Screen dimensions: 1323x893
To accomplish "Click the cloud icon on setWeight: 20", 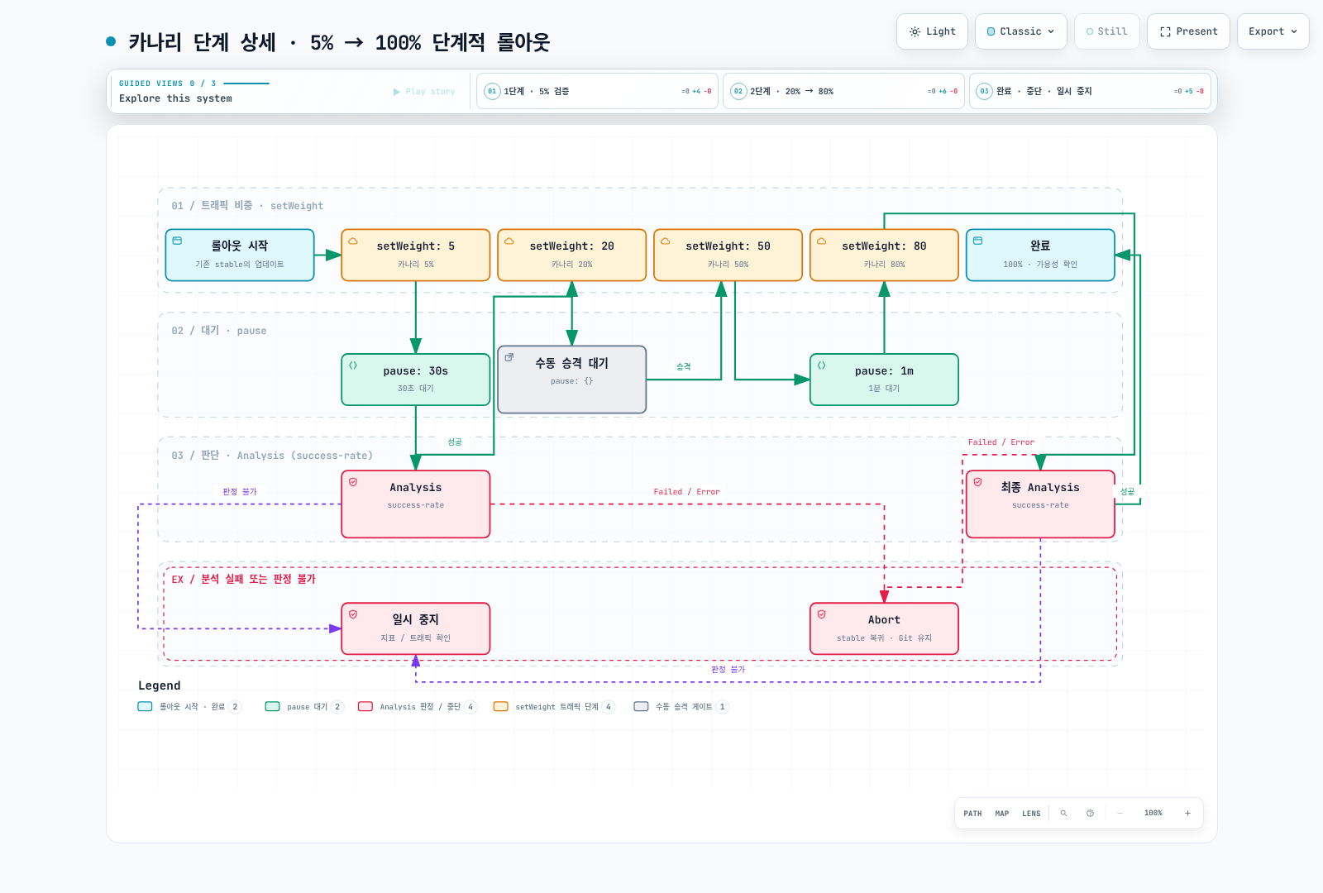I will 509,241.
